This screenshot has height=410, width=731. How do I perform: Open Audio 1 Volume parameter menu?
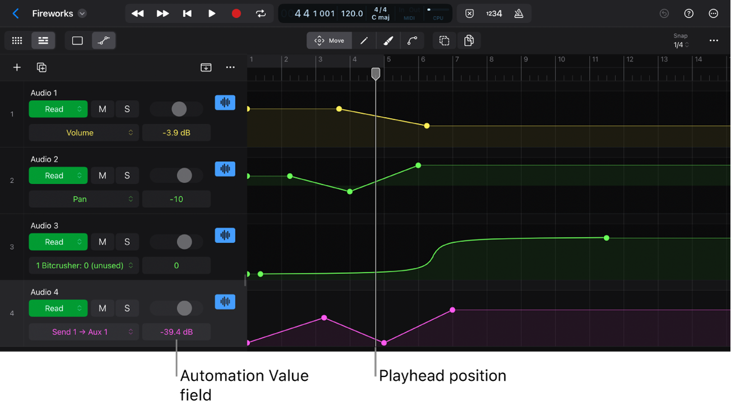pos(84,133)
